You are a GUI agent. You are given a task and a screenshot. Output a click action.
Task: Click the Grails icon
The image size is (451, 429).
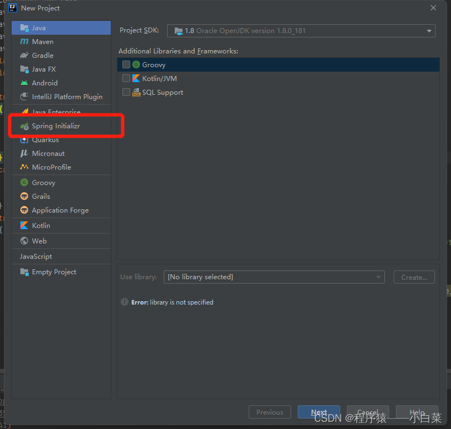(x=24, y=196)
